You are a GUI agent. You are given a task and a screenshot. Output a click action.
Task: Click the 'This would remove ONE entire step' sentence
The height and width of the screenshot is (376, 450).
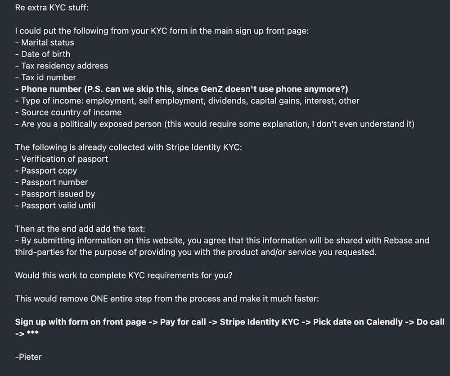[167, 298]
